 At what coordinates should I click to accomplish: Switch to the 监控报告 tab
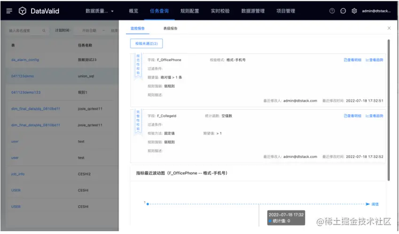tap(137, 29)
